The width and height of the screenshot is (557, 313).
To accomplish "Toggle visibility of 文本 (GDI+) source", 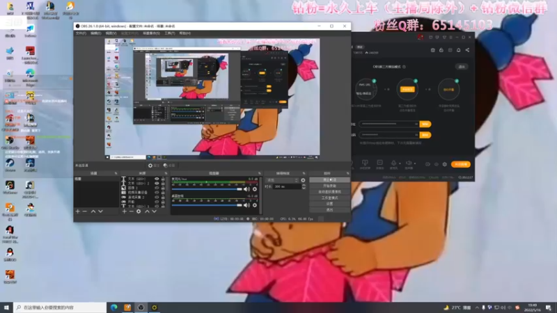I will [157, 179].
